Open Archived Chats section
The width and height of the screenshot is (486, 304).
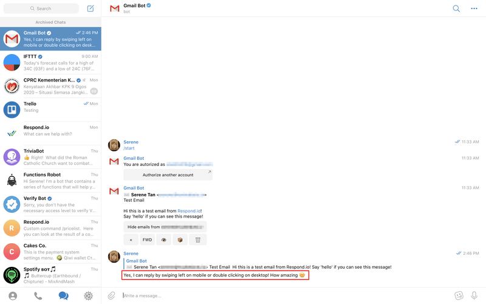[50, 22]
